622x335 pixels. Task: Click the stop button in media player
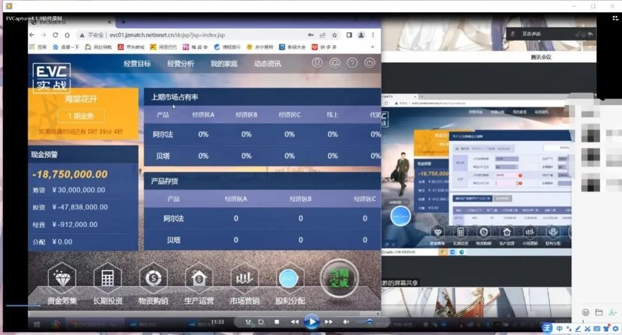[276, 322]
